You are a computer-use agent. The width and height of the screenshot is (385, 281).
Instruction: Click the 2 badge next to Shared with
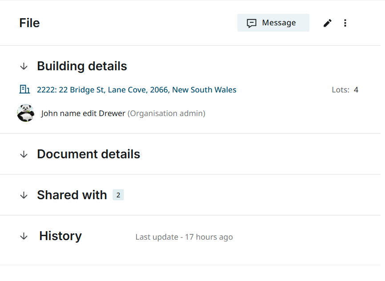pos(119,195)
